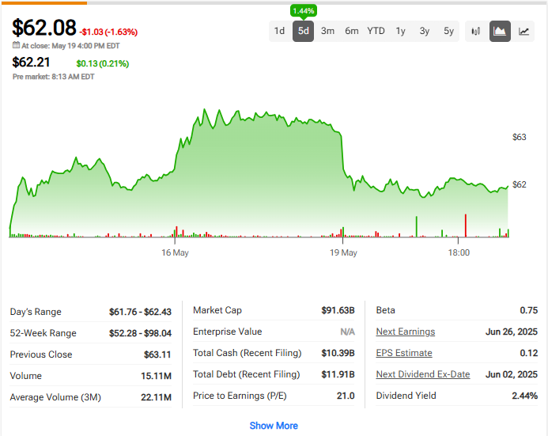Click the Volume value 15.11M
The width and height of the screenshot is (548, 436).
click(157, 376)
